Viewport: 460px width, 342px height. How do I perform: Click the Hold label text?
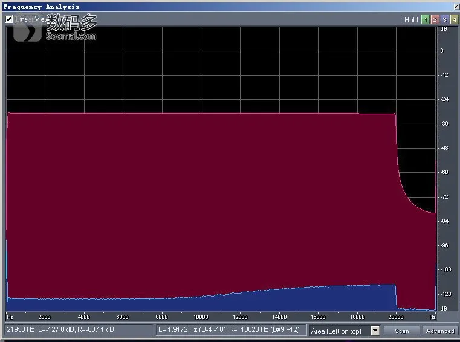(x=411, y=20)
